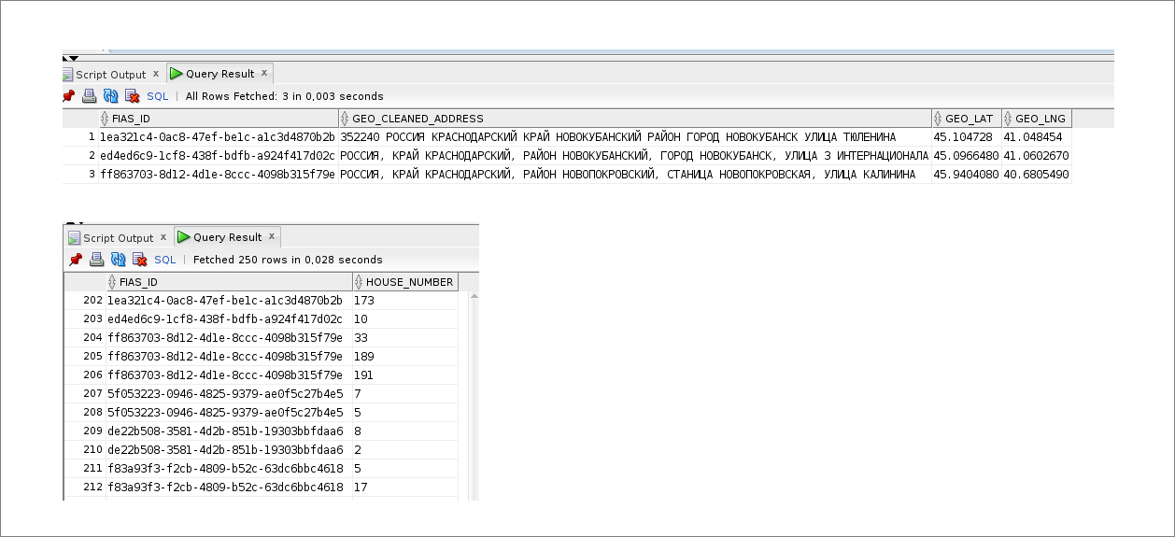Click the GEO_LNG column header
This screenshot has width=1175, height=537.
[1040, 119]
